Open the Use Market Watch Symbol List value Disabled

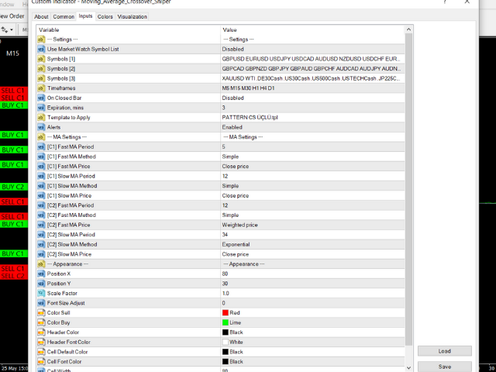pos(312,49)
